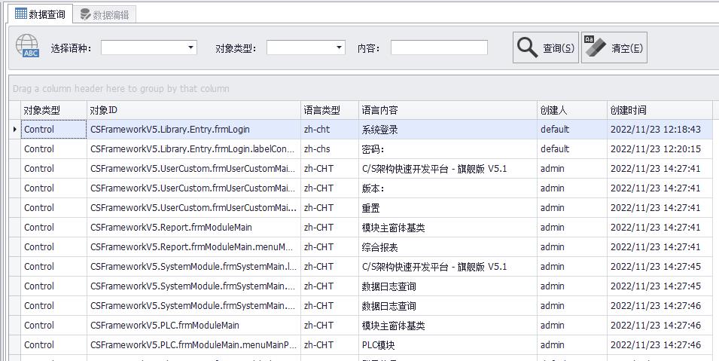Focus the 内容 text input field
The width and height of the screenshot is (719, 361).
(438, 47)
